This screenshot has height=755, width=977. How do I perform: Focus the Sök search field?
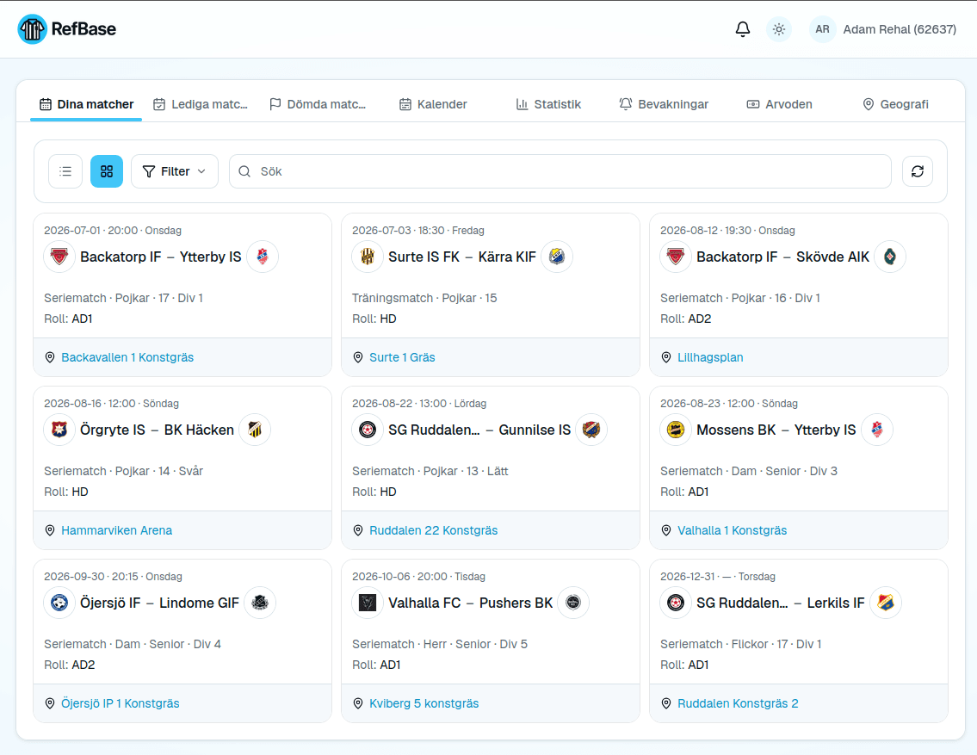(560, 171)
